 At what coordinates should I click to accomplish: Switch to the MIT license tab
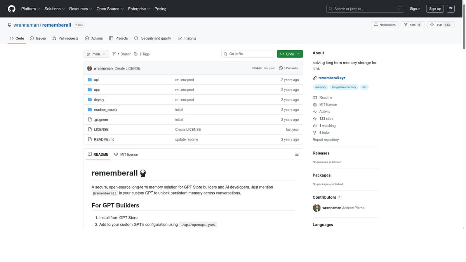[126, 154]
